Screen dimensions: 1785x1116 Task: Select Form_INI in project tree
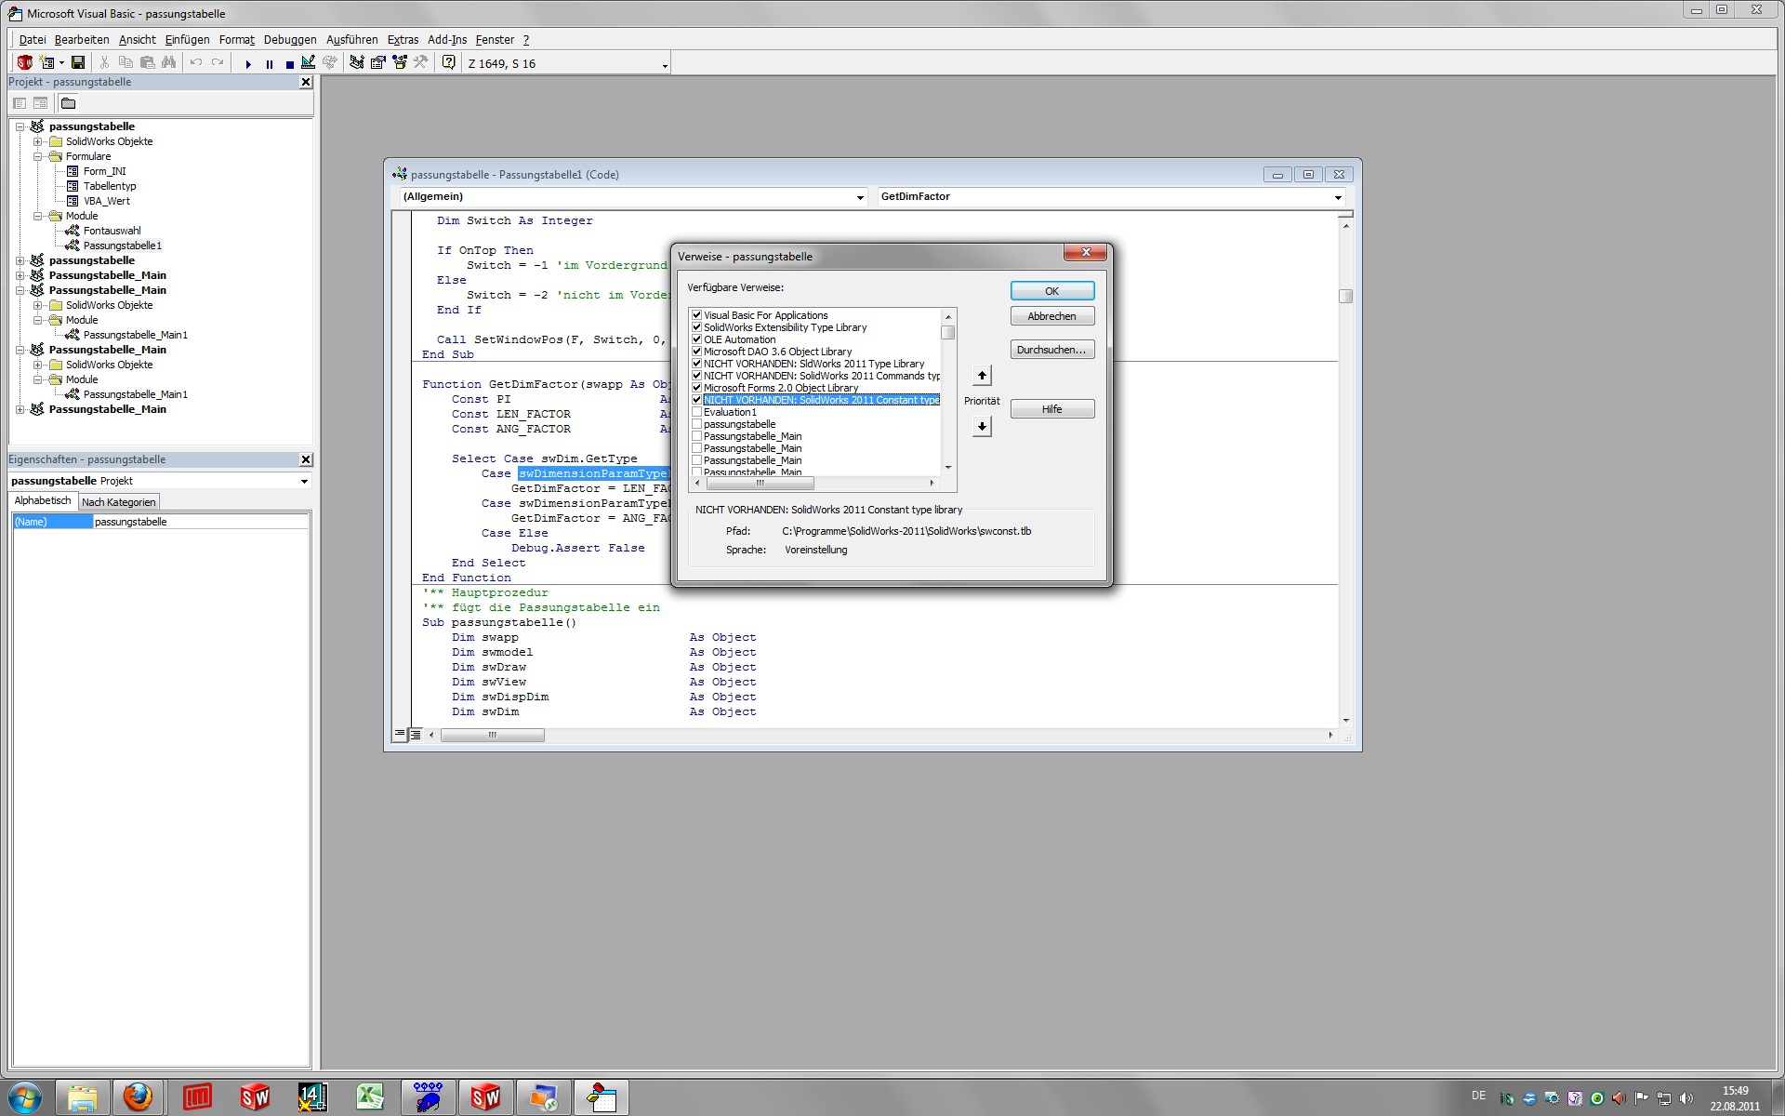coord(104,171)
